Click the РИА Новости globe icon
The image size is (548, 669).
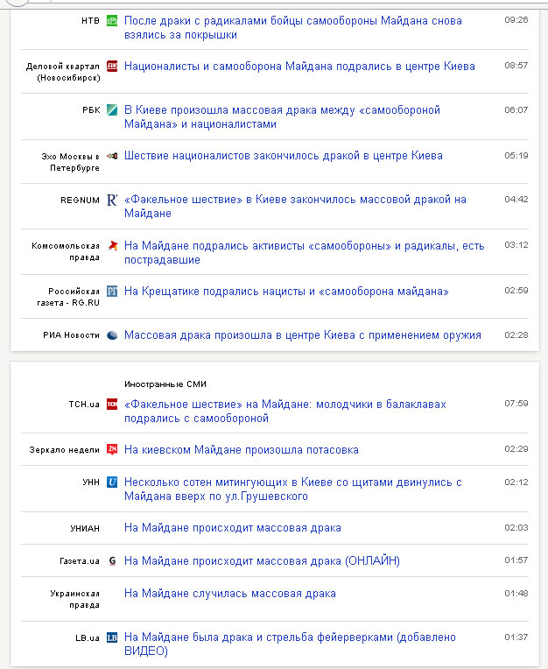112,334
